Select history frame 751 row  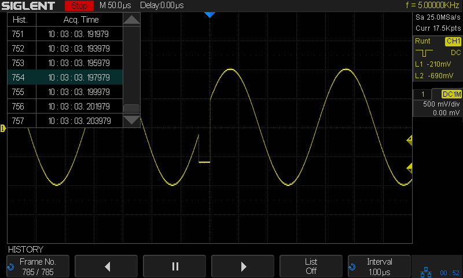(x=65, y=34)
